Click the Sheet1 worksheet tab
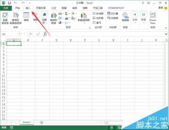This screenshot has height=130, width=169. (x=27, y=122)
